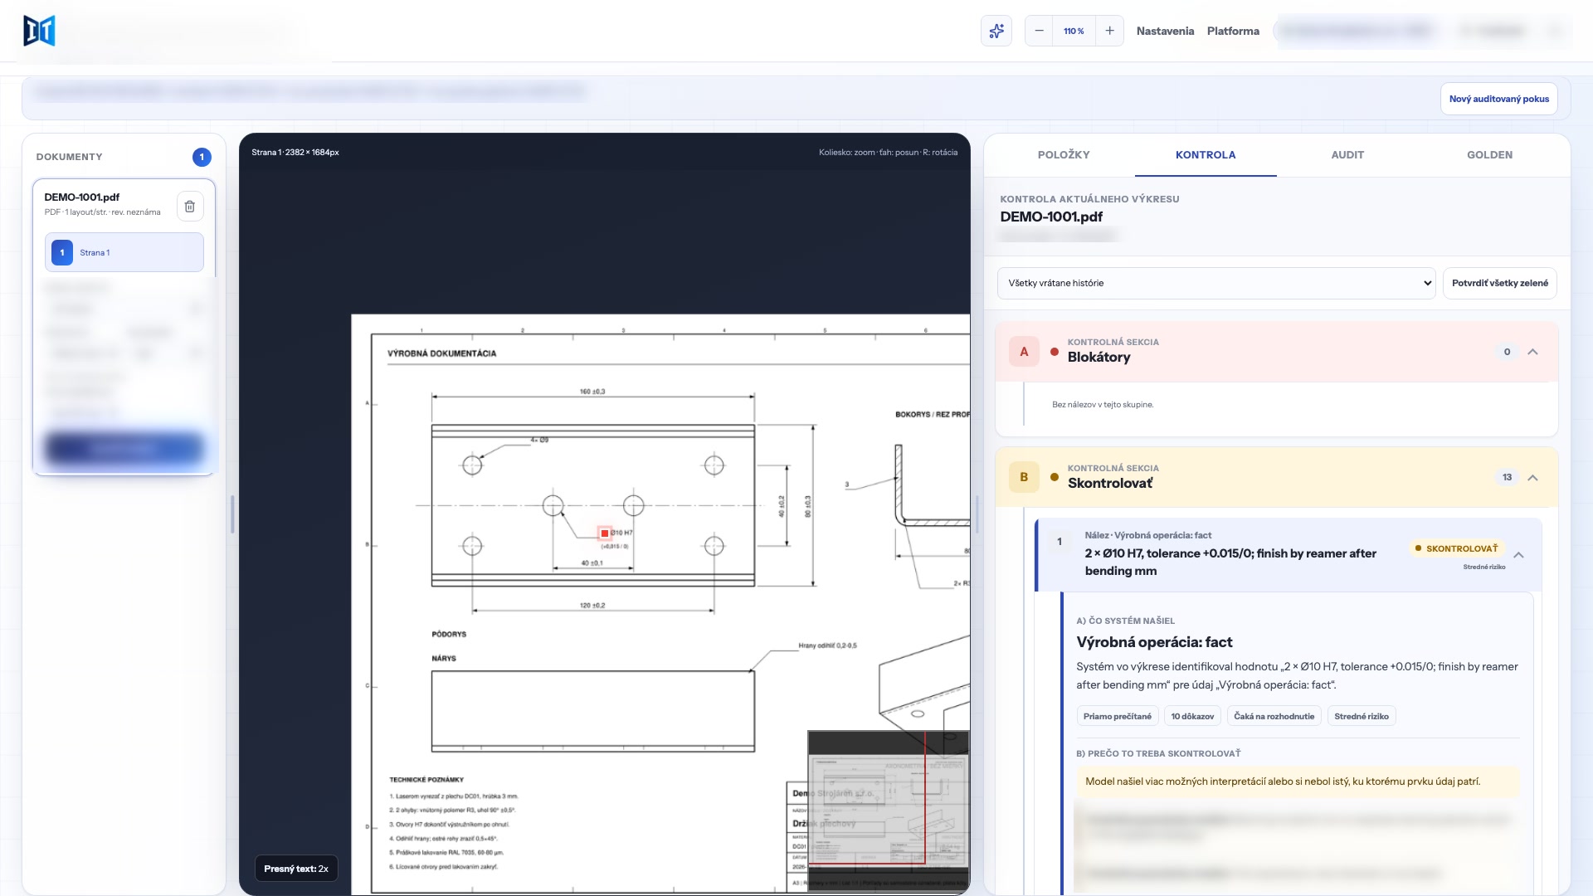Decrease zoom with the minus button
This screenshot has width=1593, height=896.
pos(1039,31)
